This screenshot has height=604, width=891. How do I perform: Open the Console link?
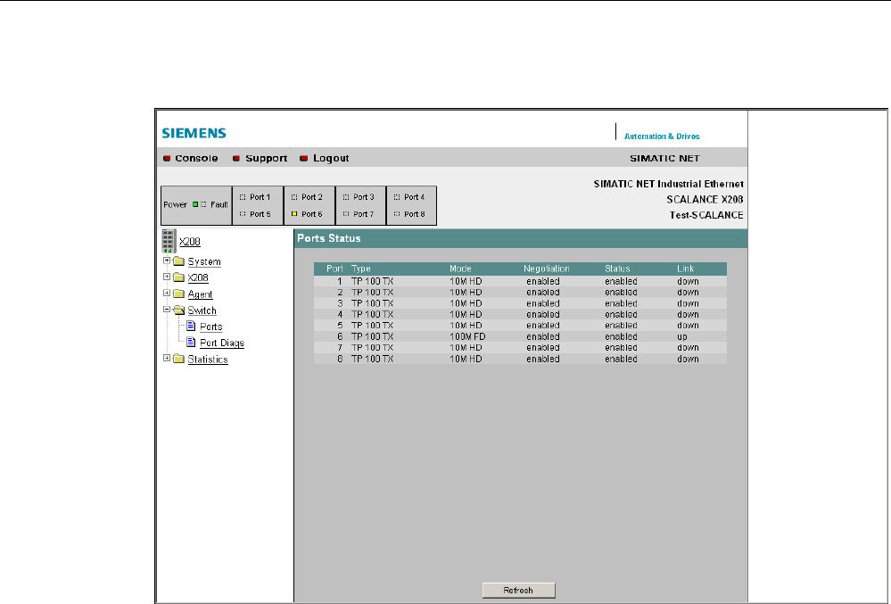(196, 159)
